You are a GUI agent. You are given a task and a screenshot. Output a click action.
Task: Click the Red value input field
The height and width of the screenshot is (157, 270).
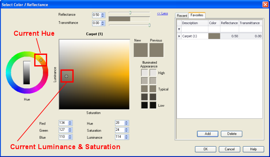coord(63,123)
